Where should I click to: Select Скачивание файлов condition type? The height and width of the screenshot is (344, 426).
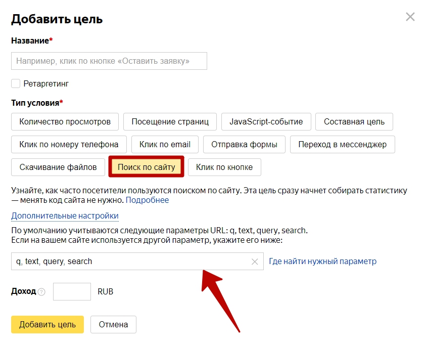pos(58,167)
